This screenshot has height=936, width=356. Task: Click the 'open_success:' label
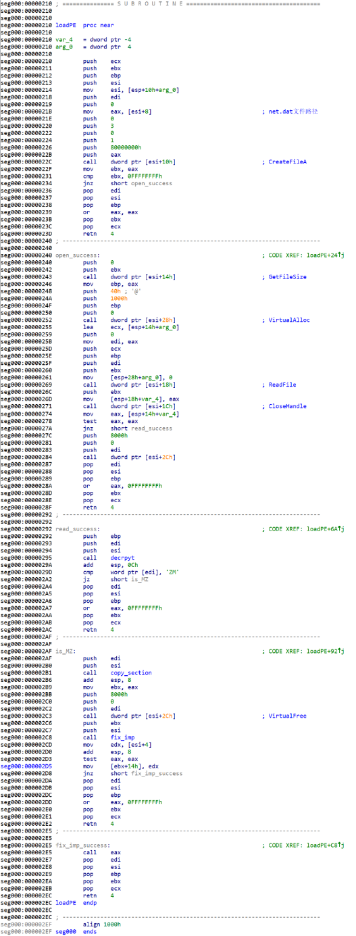coord(77,255)
